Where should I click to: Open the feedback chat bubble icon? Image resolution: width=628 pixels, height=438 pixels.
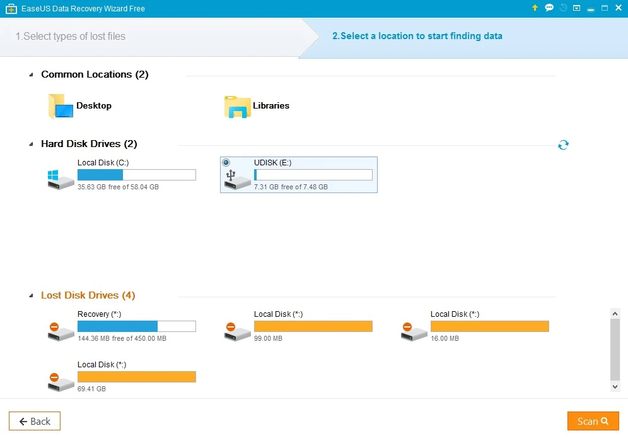(x=549, y=8)
